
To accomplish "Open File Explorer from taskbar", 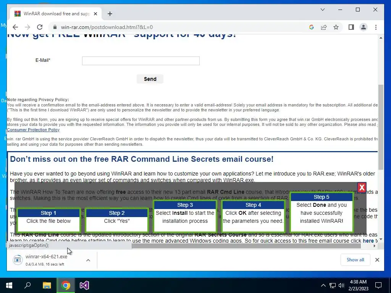I will pos(47,285).
